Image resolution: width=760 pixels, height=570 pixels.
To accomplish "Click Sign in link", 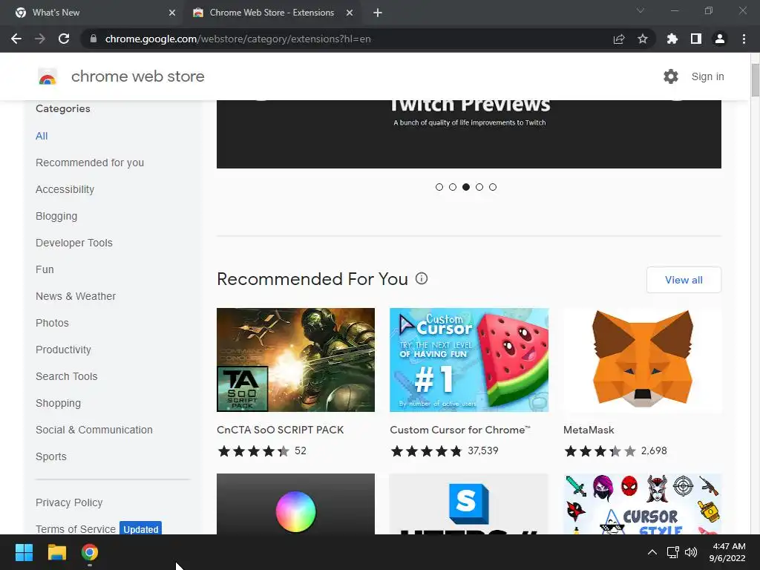I will (x=707, y=76).
